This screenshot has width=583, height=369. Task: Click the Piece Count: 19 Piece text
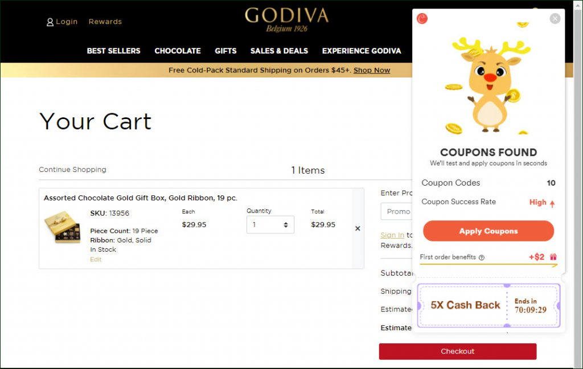[x=124, y=231]
